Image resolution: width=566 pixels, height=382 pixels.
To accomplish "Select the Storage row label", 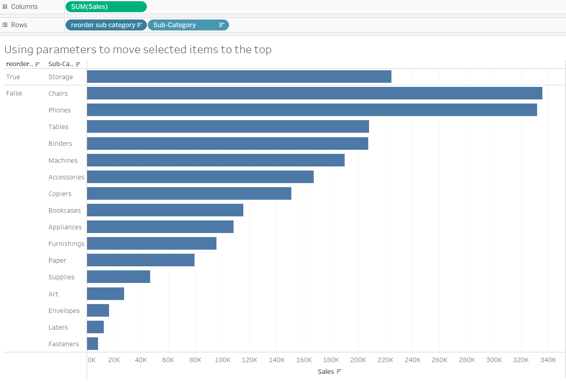I will (61, 77).
